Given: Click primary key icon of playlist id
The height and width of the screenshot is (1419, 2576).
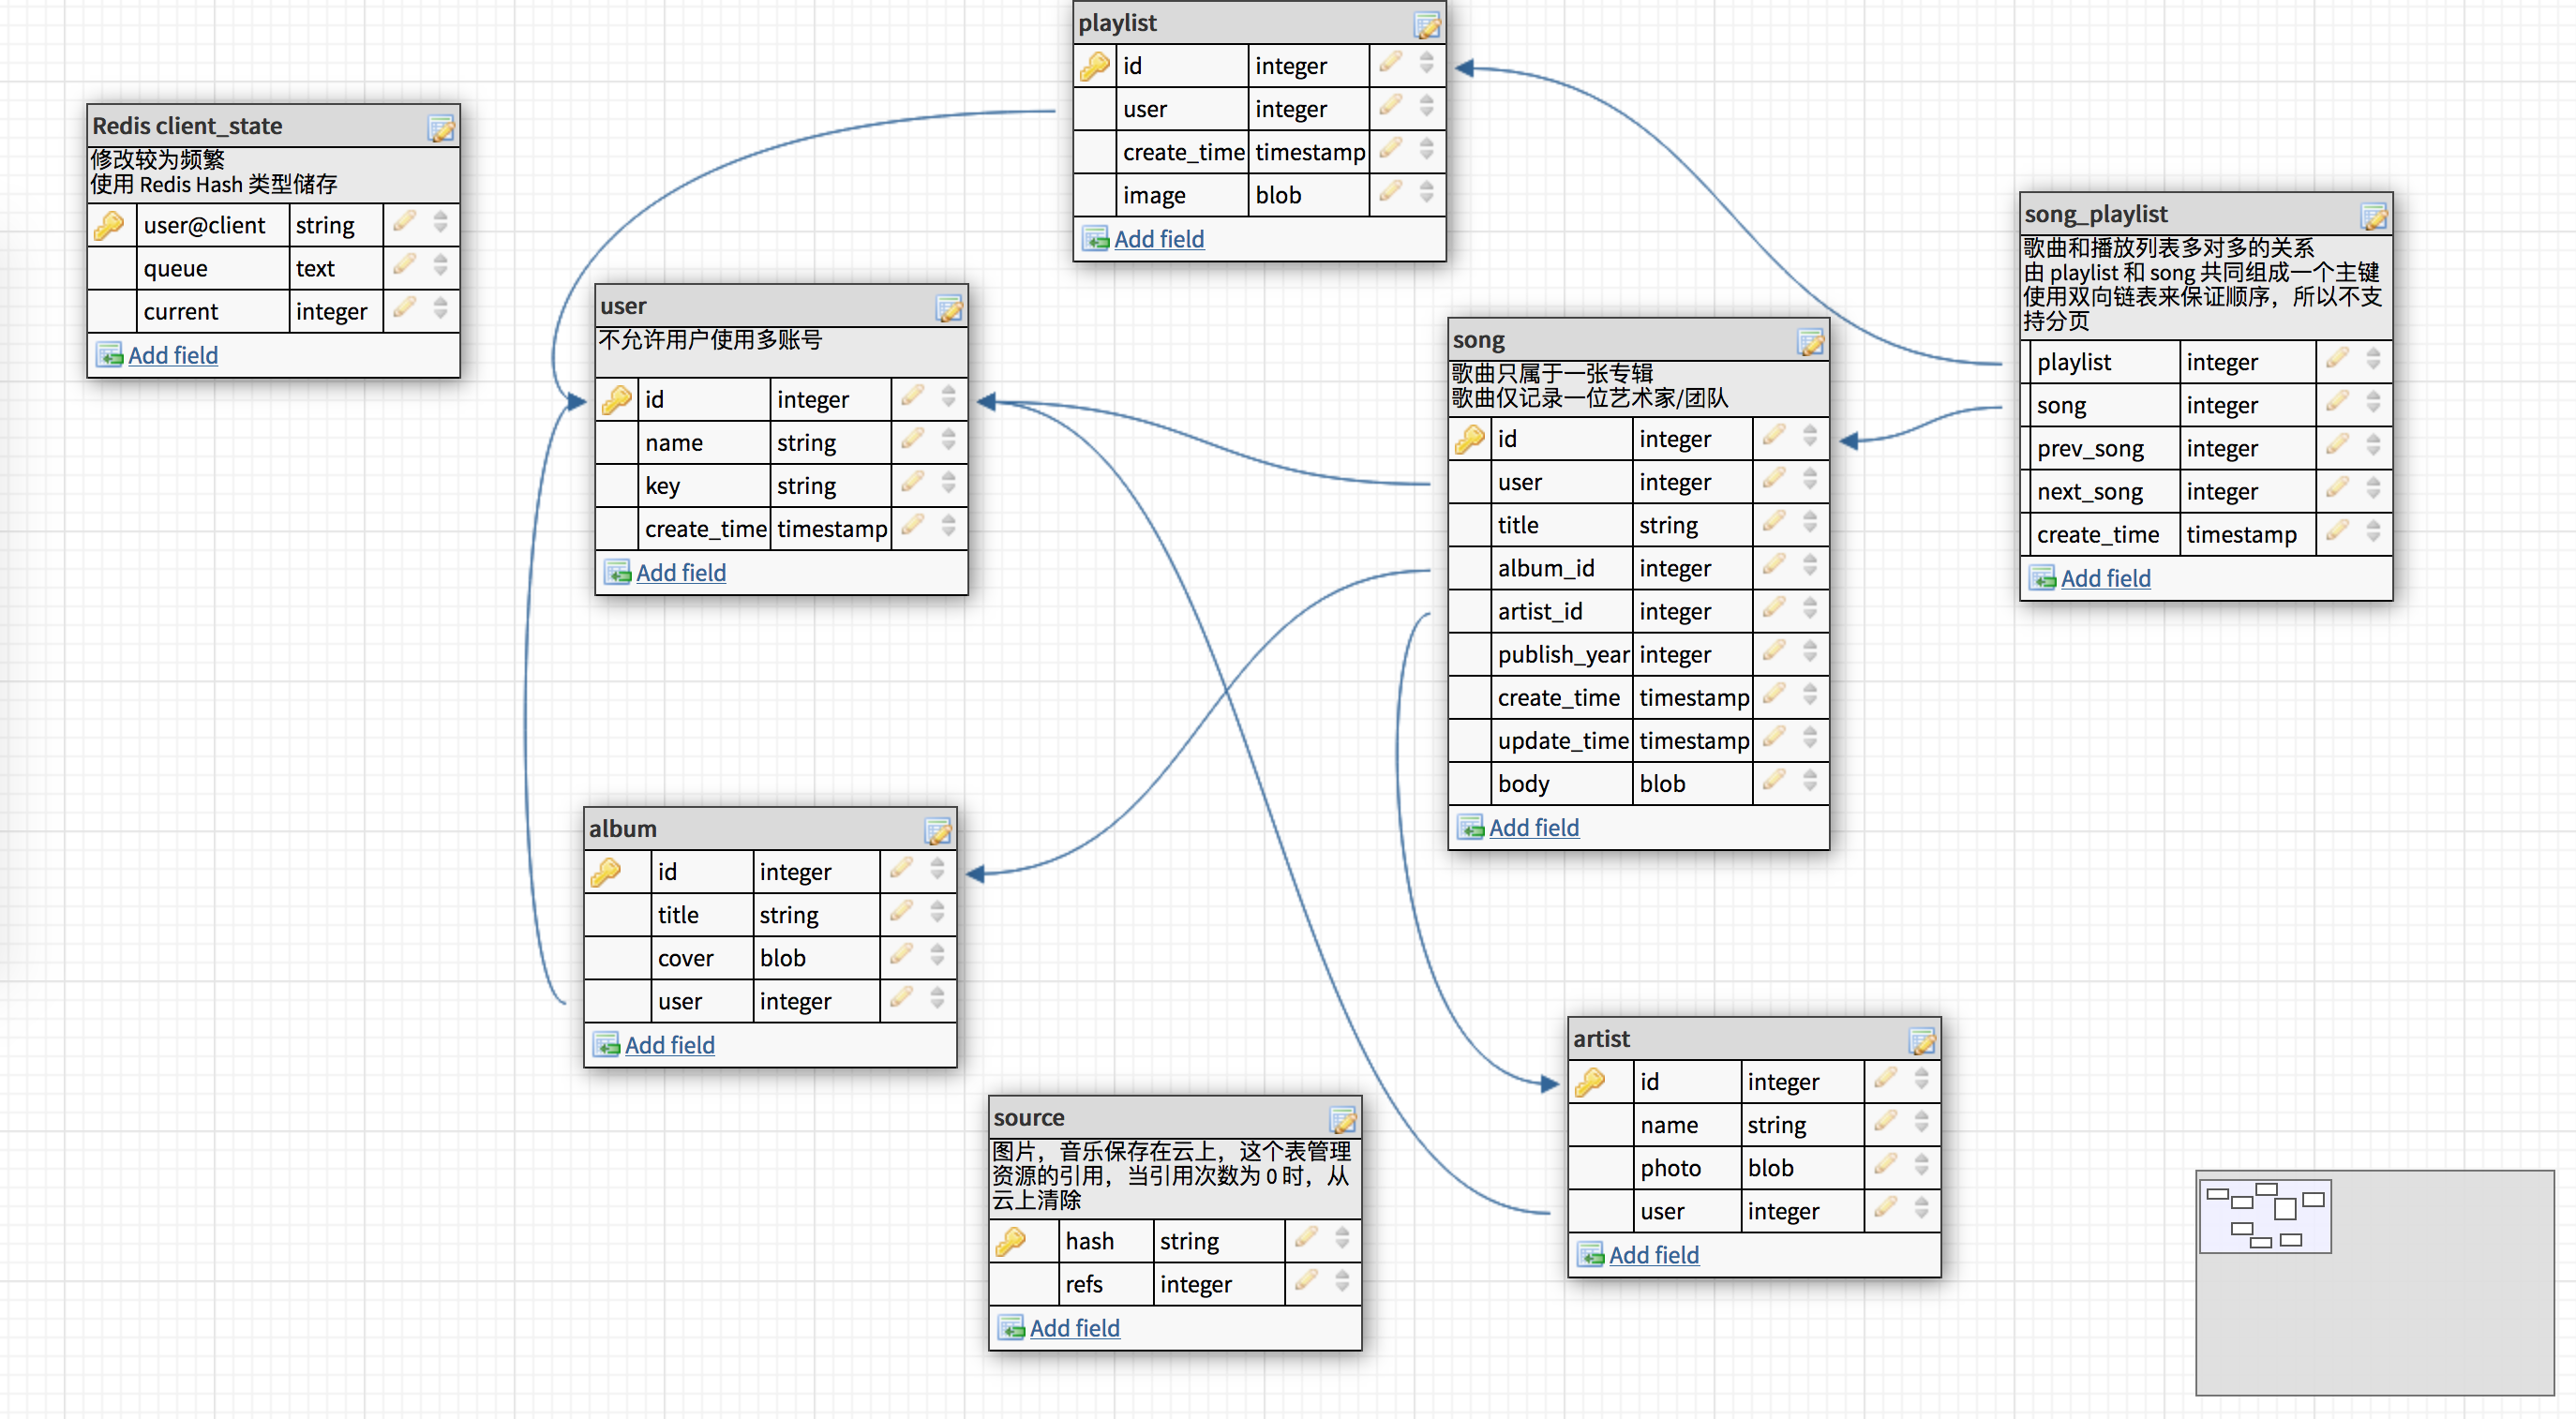Looking at the screenshot, I should pos(1095,66).
